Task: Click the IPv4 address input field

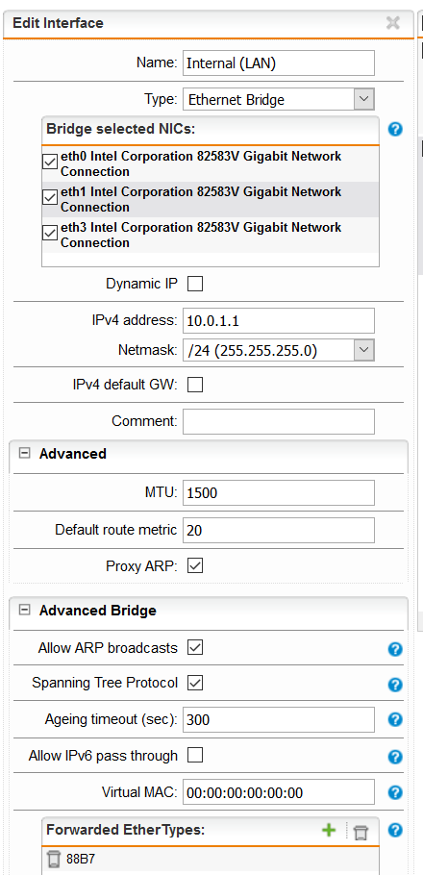Action: pos(279,321)
